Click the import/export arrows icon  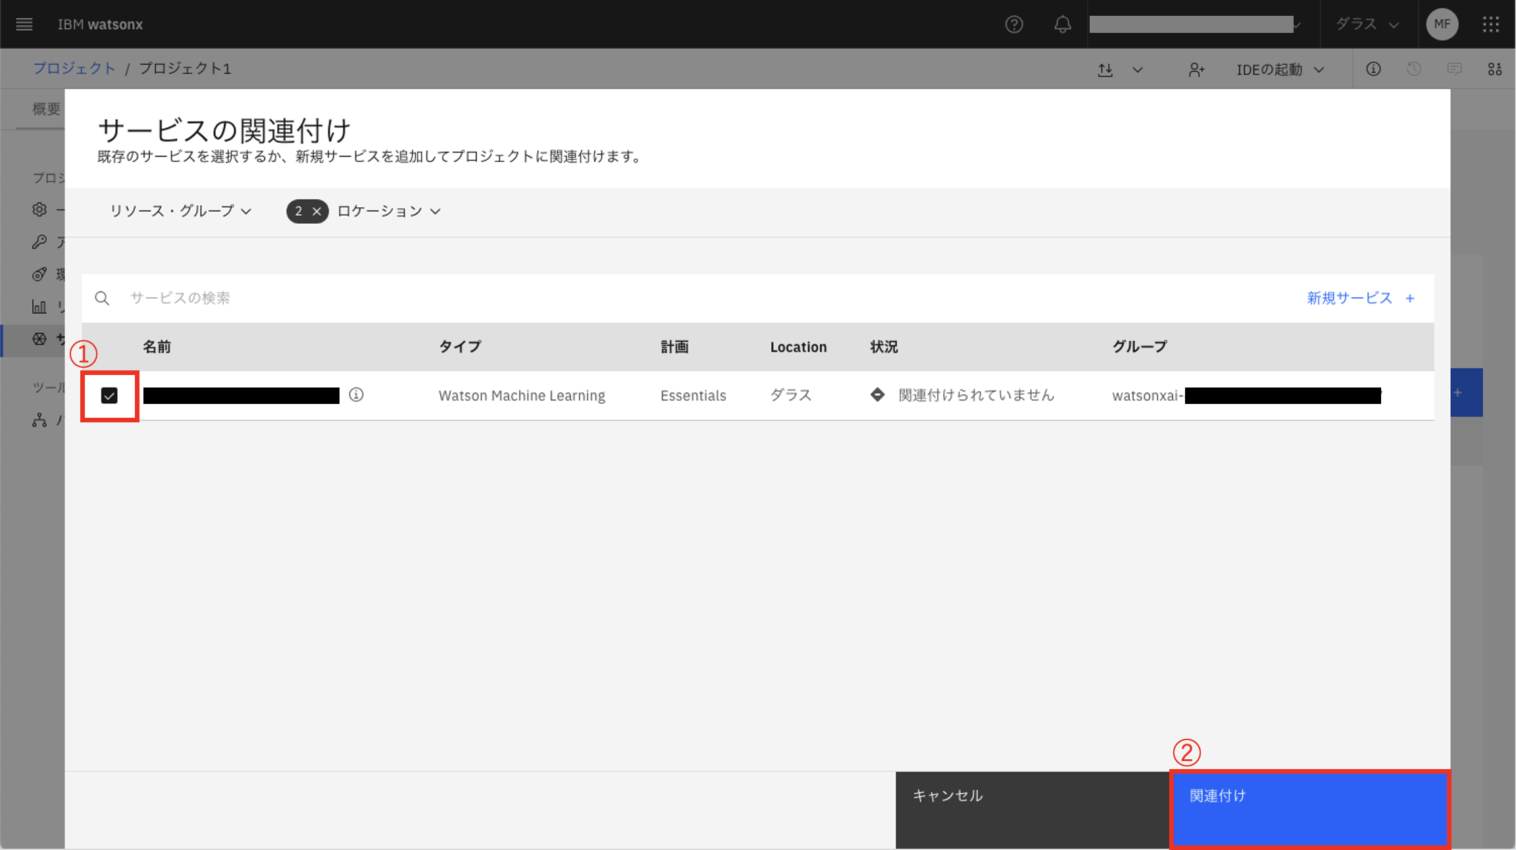(x=1105, y=70)
